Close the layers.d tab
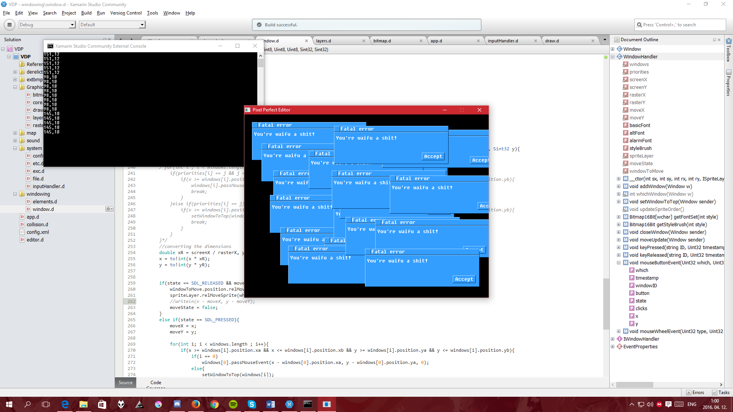The height and width of the screenshot is (412, 733). click(x=363, y=41)
